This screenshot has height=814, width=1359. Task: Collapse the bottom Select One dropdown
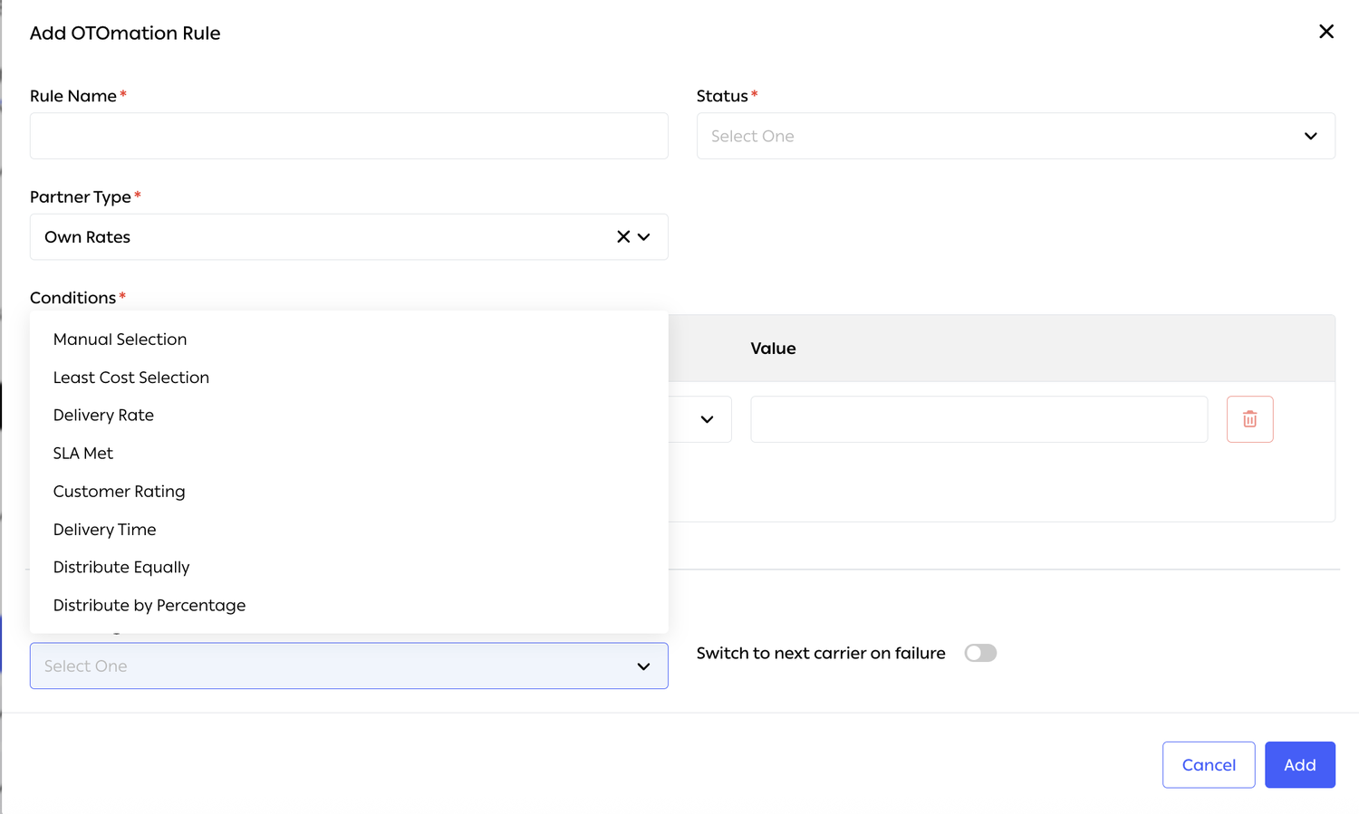[349, 666]
